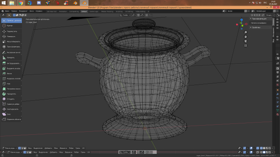
Task: Open the Options dropdown in viewport header
Action: tap(269, 15)
